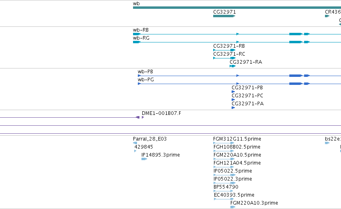
Task: Click the CG32971-RB transcript glyph
Action: (224, 50)
